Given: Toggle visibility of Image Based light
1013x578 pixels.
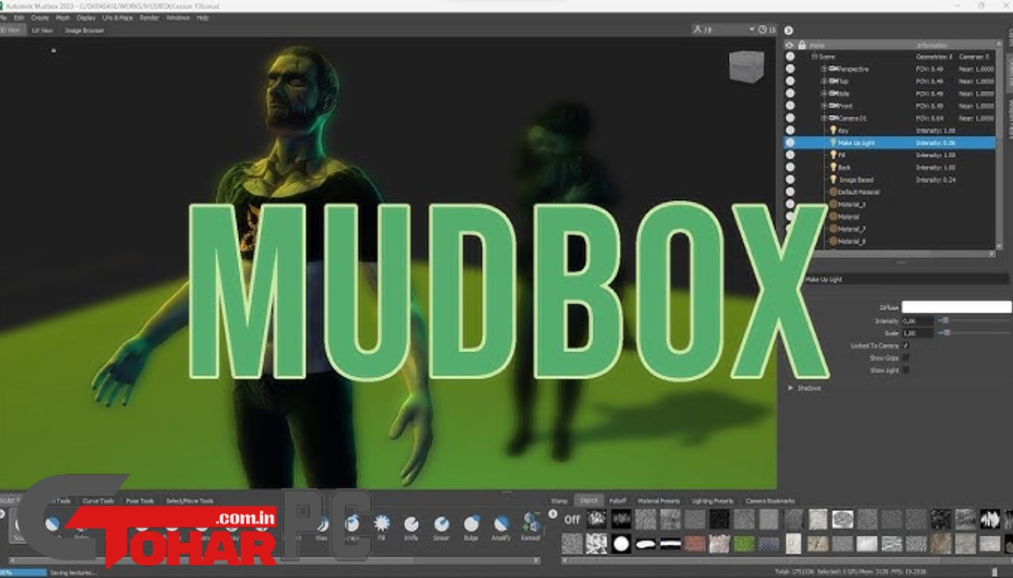Looking at the screenshot, I should coord(790,180).
